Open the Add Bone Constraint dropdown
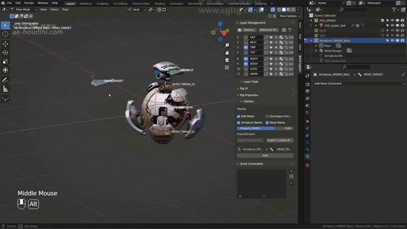This screenshot has height=229, width=407. (359, 83)
